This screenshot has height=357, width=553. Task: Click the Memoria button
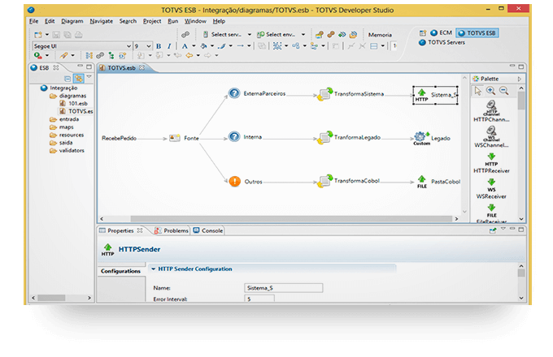(x=380, y=35)
